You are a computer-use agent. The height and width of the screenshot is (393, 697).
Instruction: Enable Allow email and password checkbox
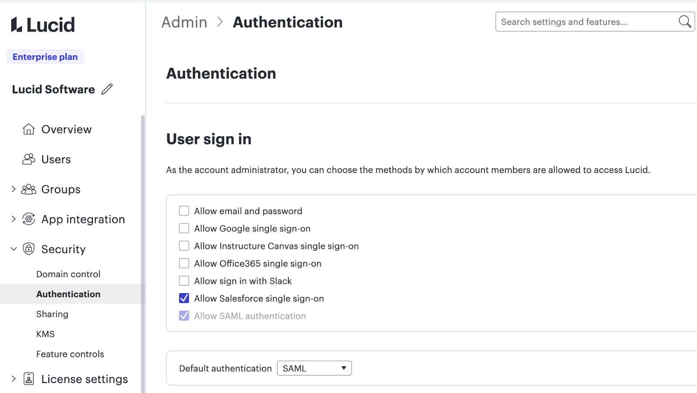[184, 211]
